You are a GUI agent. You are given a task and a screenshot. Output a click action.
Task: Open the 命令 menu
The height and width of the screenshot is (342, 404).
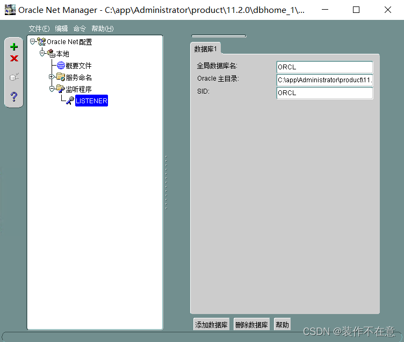(80, 28)
